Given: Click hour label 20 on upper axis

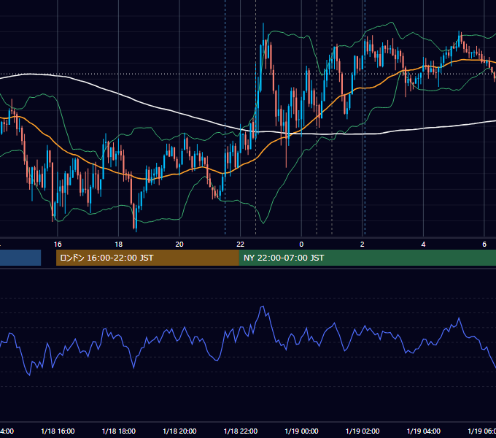Looking at the screenshot, I should coord(179,244).
